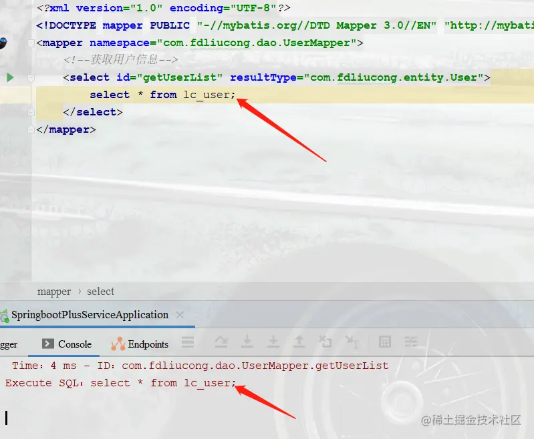Click the closing </select> tag
Screen dimensions: 534x439
(x=93, y=112)
